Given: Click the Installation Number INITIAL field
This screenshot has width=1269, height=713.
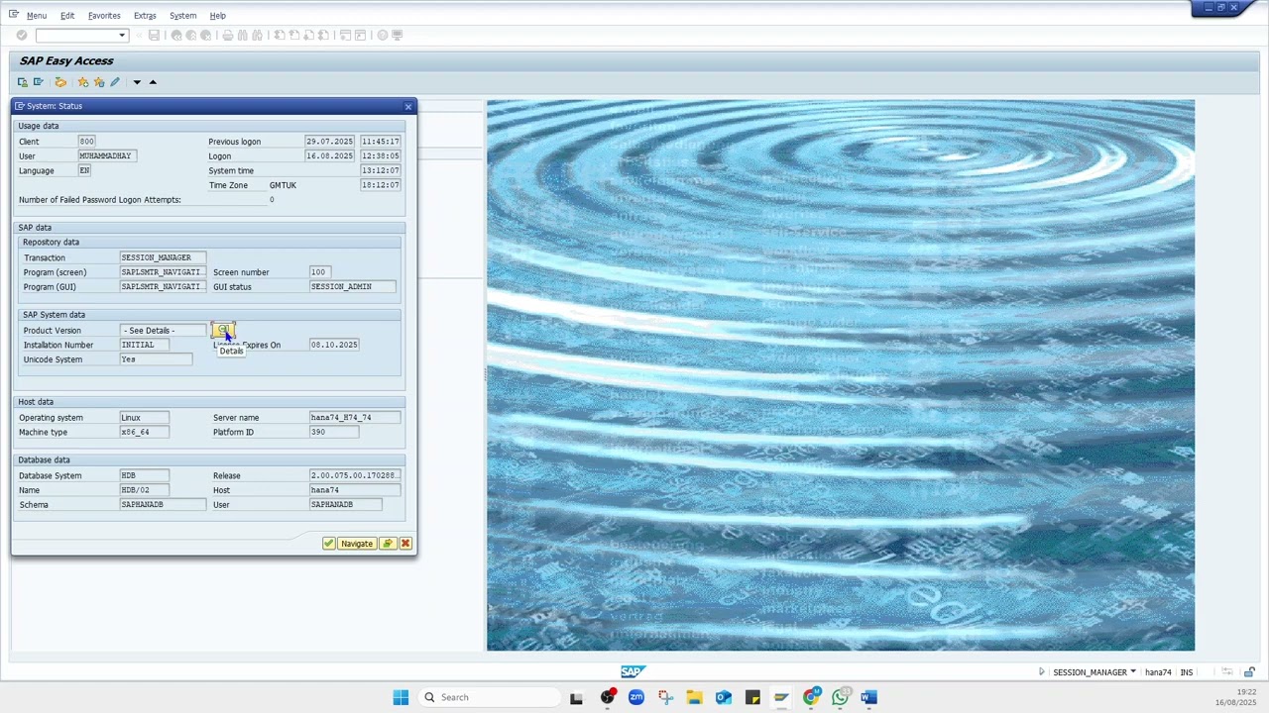Looking at the screenshot, I should (x=144, y=345).
